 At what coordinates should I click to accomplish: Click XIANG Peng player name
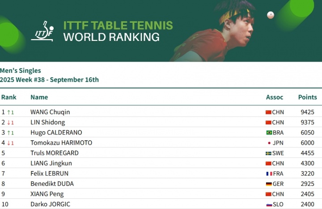pyautogui.click(x=47, y=194)
